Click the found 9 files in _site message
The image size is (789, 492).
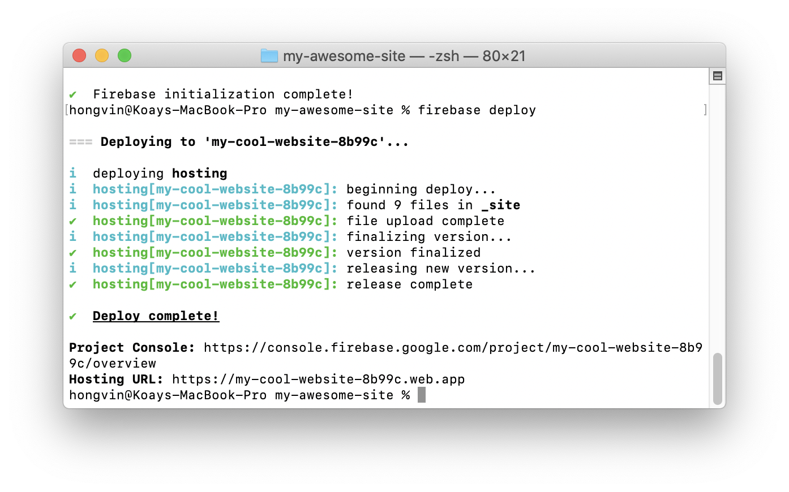tap(434, 205)
